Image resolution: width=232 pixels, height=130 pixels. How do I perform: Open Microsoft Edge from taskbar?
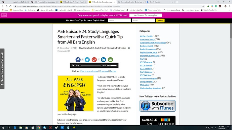[x=15, y=128]
